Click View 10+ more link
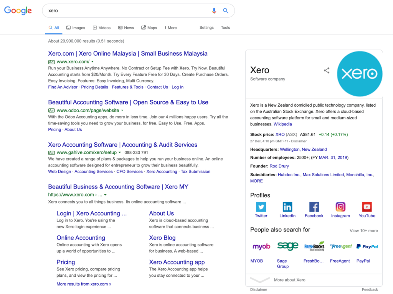Image resolution: width=393 pixels, height=294 pixels. click(x=364, y=231)
